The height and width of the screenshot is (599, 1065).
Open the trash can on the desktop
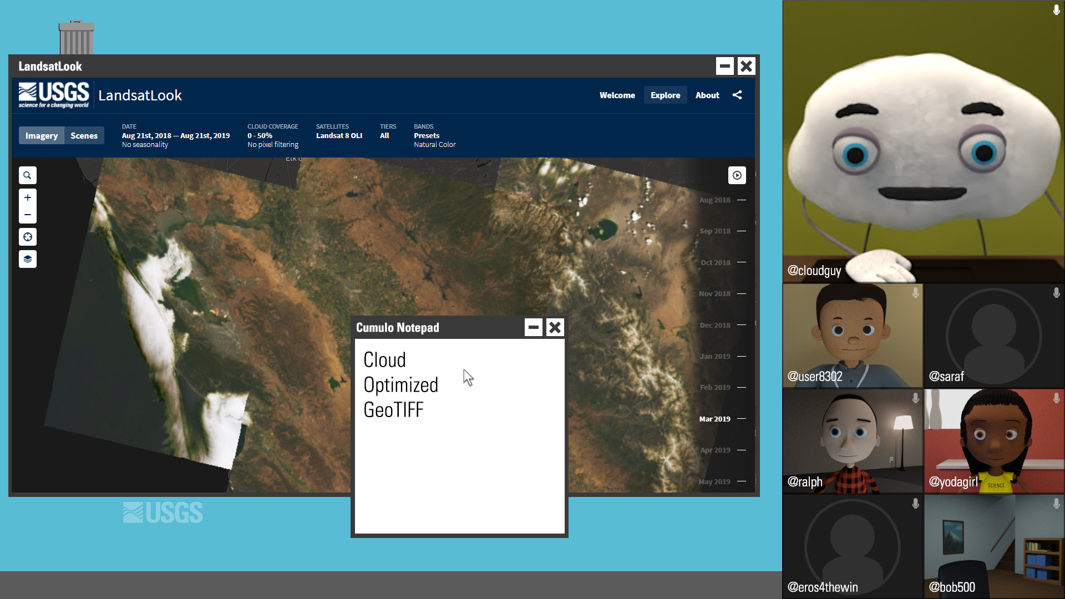pos(77,37)
